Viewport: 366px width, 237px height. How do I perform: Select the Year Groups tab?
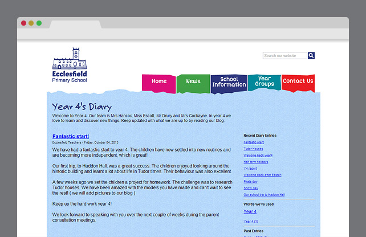[x=264, y=82]
